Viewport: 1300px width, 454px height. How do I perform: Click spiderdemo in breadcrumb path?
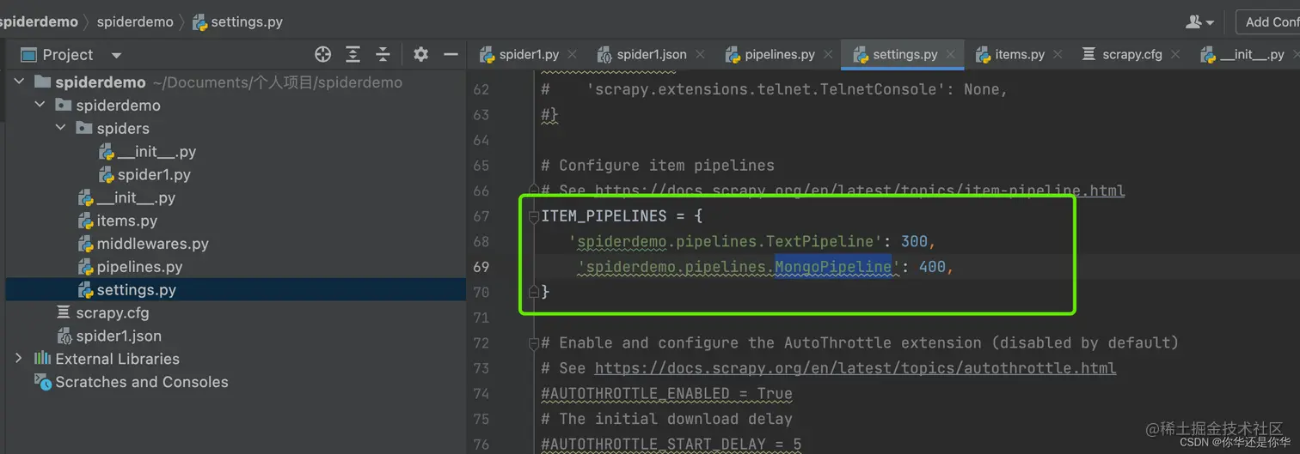pos(135,21)
